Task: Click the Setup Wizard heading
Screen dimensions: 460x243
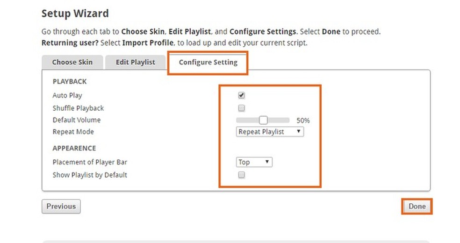Action: pyautogui.click(x=75, y=14)
